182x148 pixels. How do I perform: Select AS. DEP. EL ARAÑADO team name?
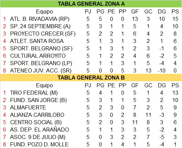(x=39, y=130)
